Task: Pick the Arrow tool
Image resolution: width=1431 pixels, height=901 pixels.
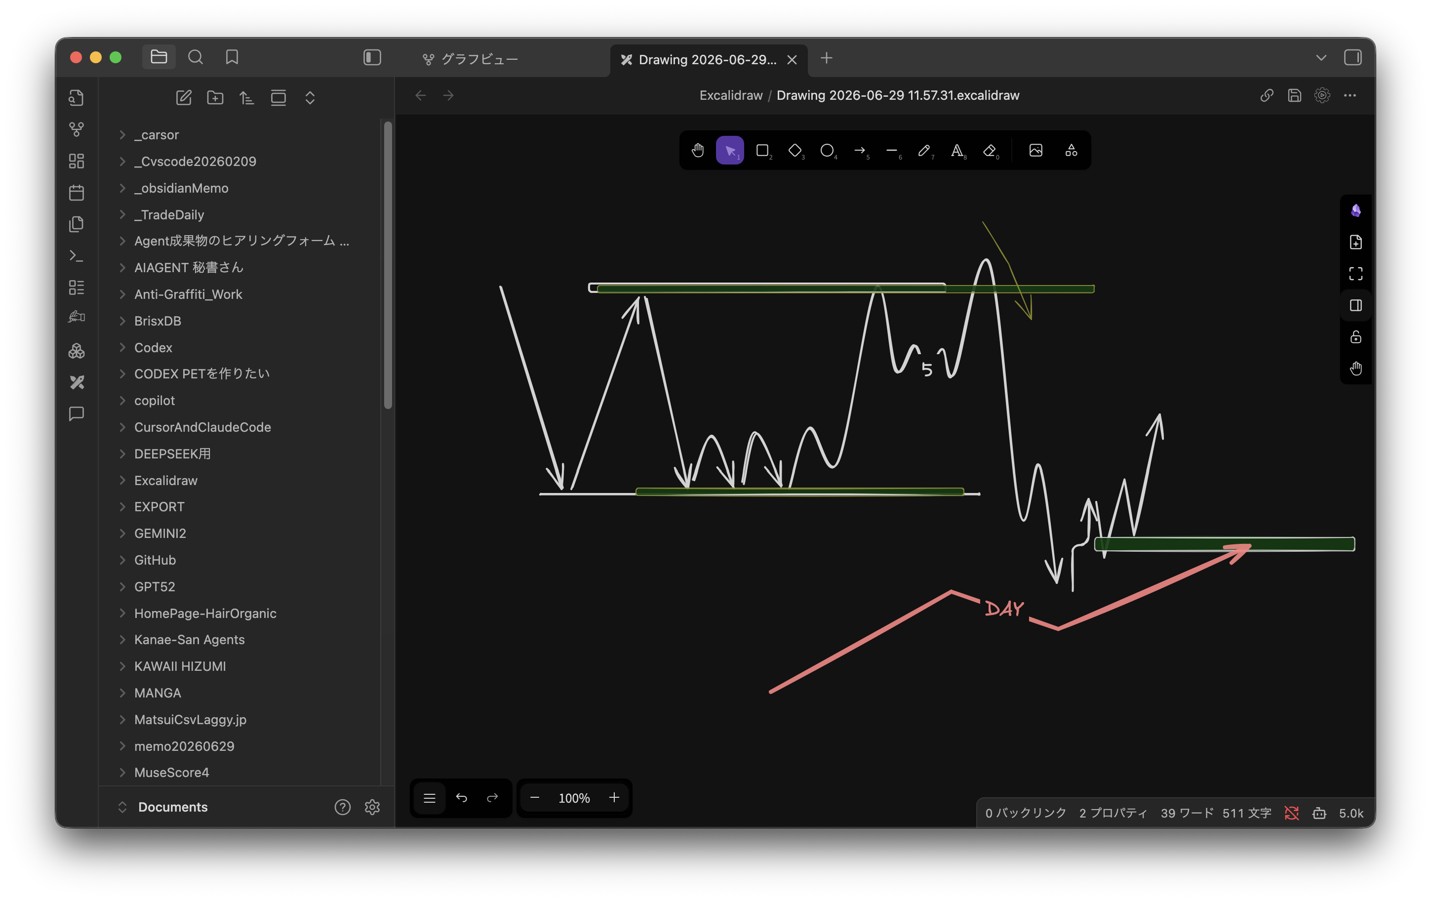Action: (860, 150)
